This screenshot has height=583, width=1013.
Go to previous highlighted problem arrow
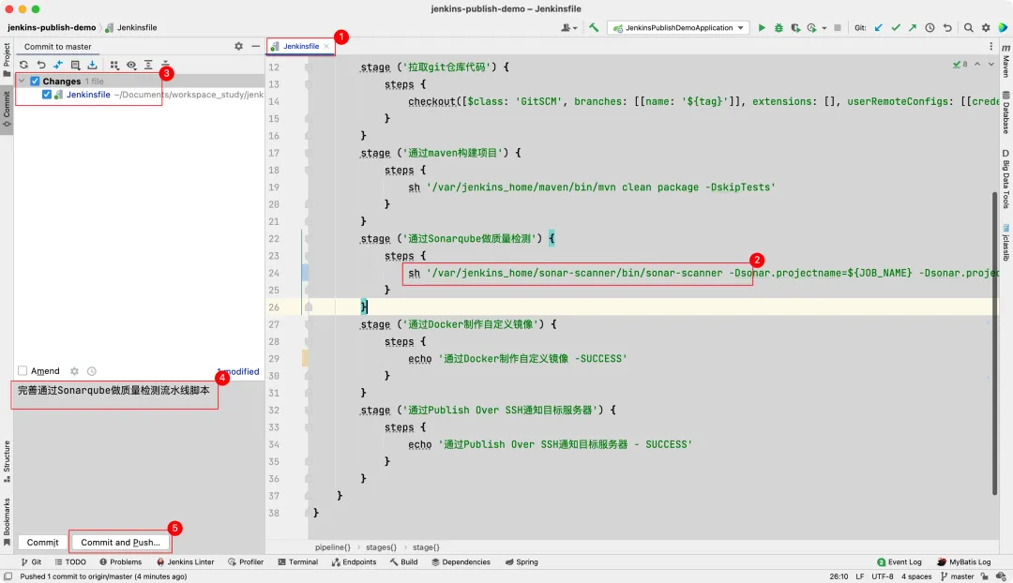tap(977, 64)
